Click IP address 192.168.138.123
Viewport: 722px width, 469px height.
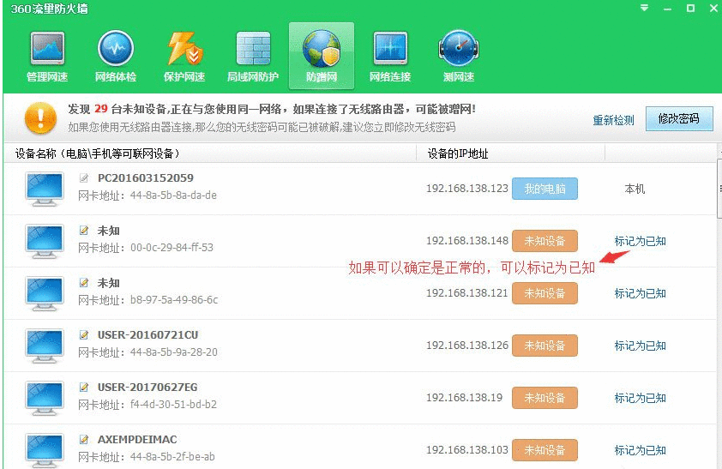pyautogui.click(x=467, y=189)
